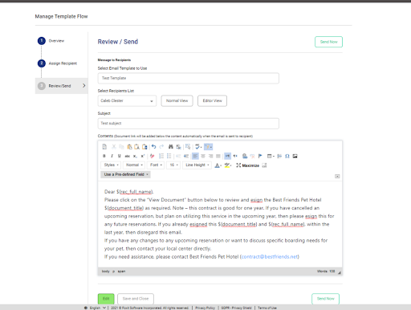Collapse the editor toolbar with corner arrow
Image resolution: width=411 pixels, height=310 pixels.
337,176
